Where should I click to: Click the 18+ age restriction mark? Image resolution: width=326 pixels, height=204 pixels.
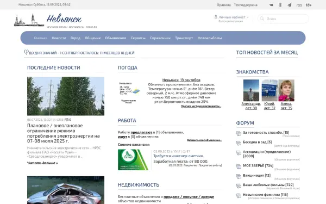(309, 5)
